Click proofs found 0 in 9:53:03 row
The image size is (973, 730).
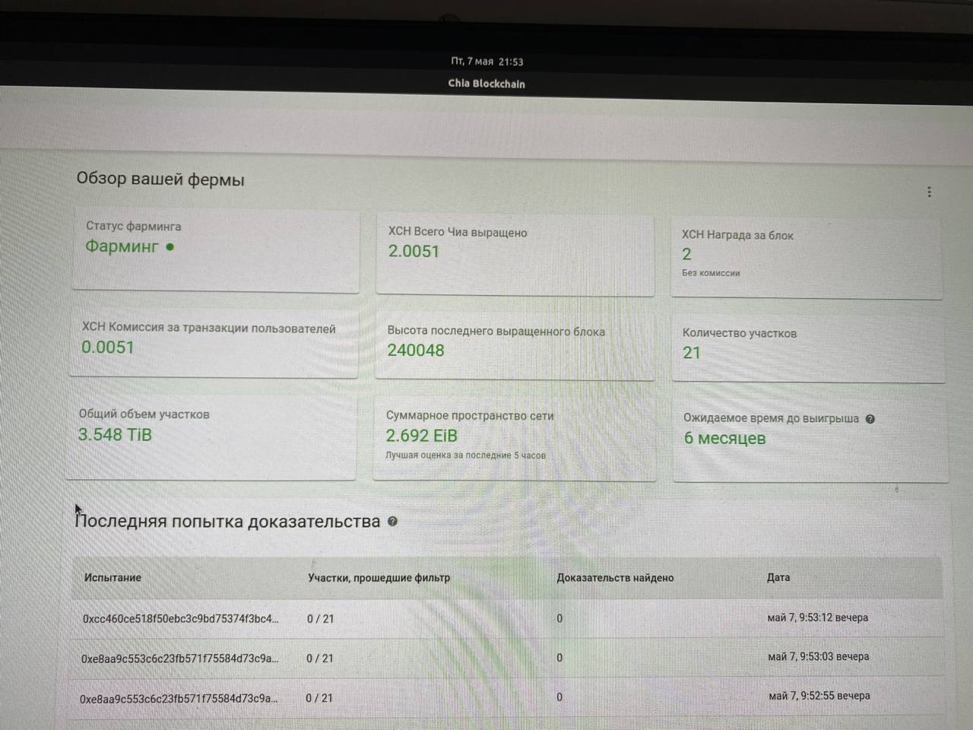tap(559, 658)
